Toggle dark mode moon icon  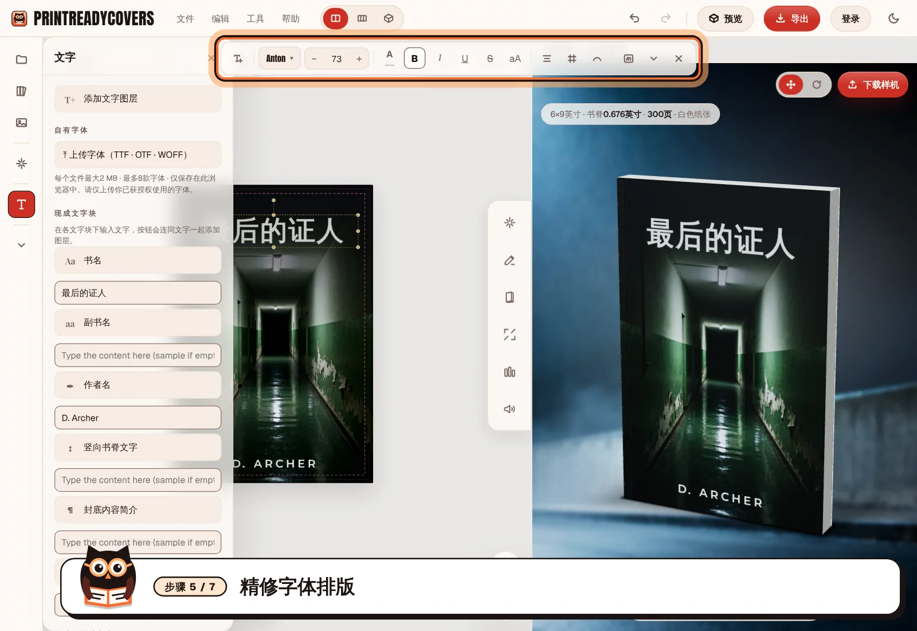pyautogui.click(x=894, y=18)
